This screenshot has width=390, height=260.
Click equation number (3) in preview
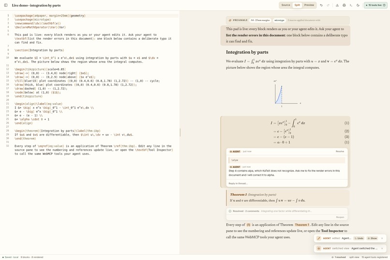point(347,137)
